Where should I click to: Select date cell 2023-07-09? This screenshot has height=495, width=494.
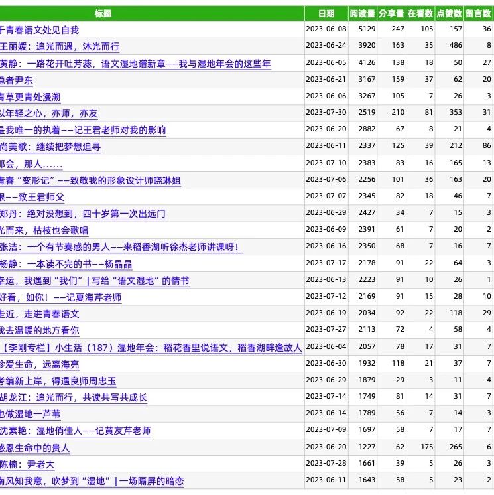click(326, 429)
